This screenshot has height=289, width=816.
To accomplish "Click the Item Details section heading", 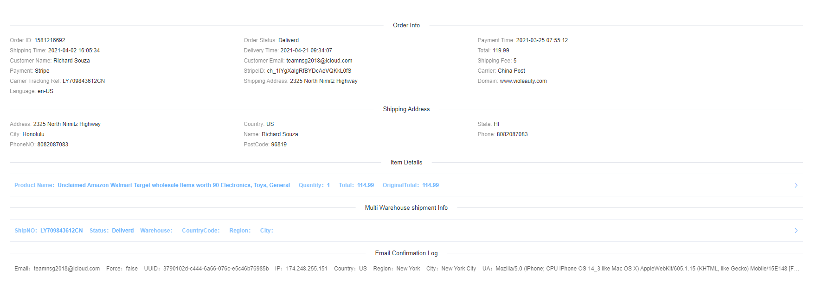I will point(406,163).
